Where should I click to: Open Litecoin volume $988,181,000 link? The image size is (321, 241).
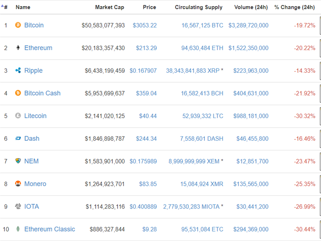(251, 116)
